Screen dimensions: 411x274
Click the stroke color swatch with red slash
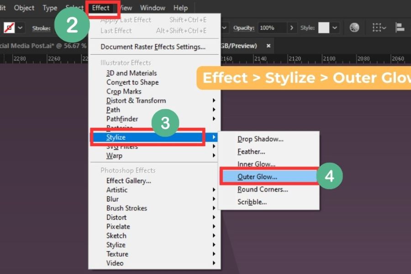tap(9, 28)
